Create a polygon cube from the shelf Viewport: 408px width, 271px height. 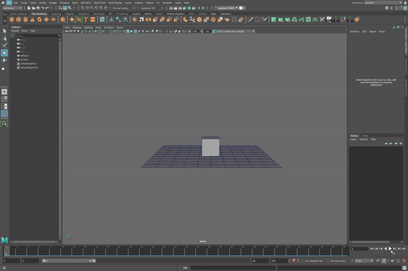18,20
